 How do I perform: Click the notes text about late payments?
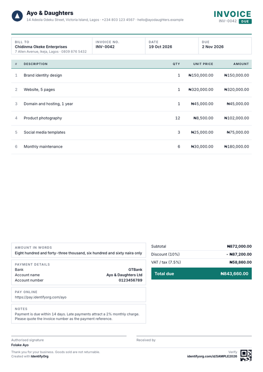tap(77, 316)
